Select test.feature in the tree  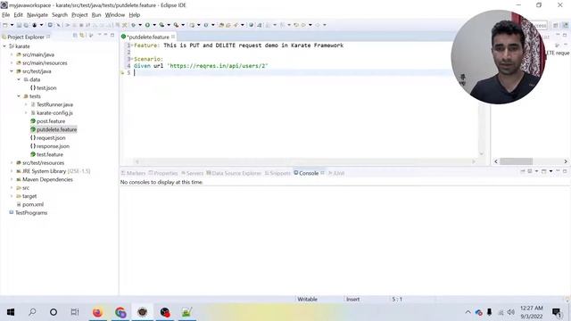[x=50, y=154]
